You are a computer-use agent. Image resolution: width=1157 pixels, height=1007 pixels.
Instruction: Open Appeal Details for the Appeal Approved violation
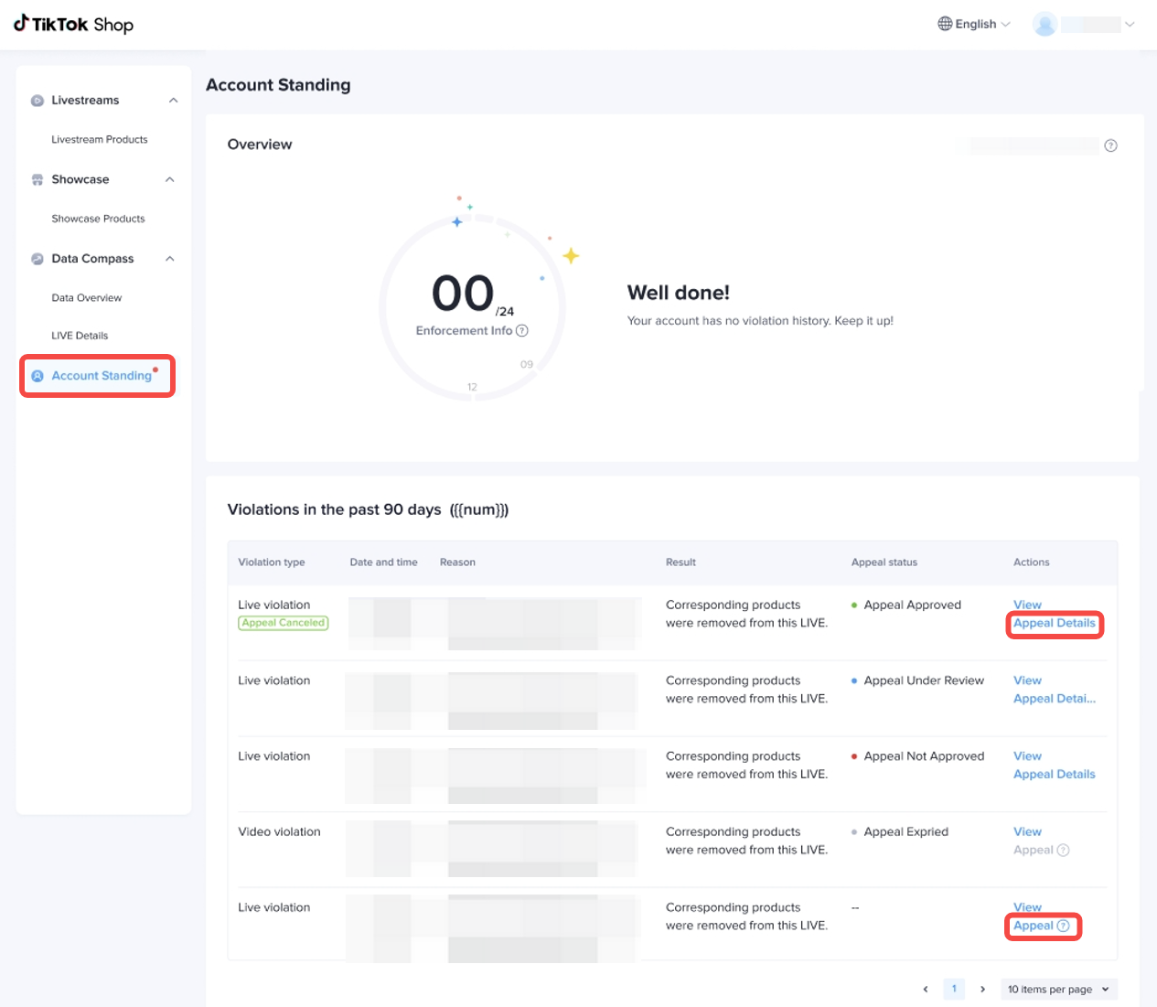tap(1054, 624)
